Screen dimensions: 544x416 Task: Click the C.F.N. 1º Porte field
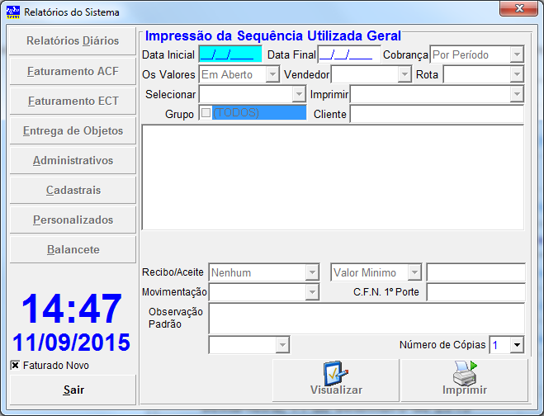(475, 292)
